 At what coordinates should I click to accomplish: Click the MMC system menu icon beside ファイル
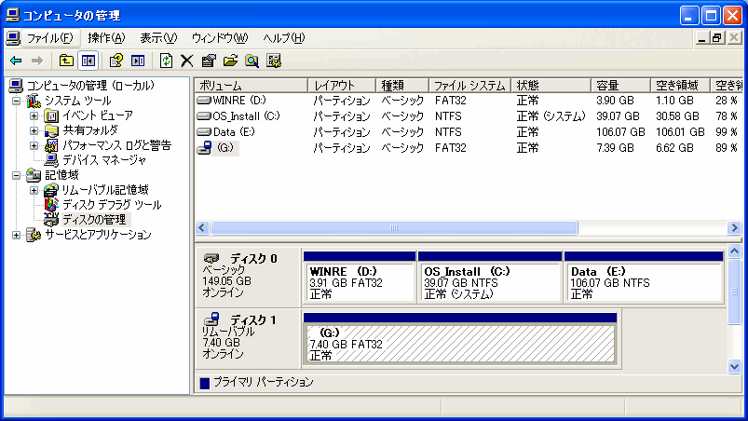point(13,38)
